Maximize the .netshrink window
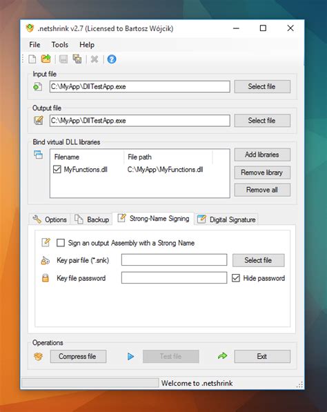The image size is (327, 412). (x=263, y=28)
